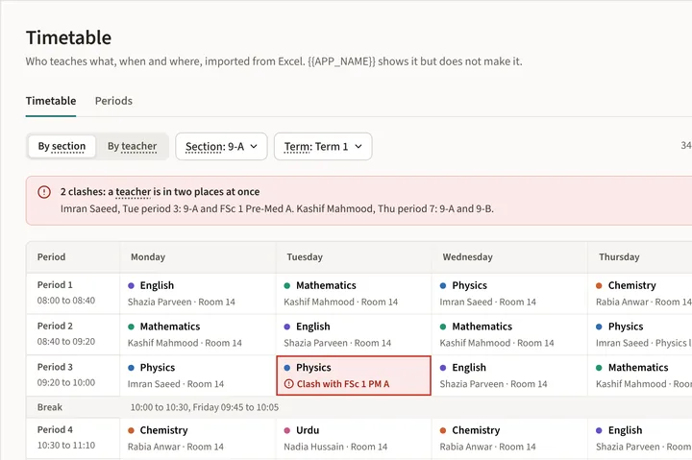The width and height of the screenshot is (692, 460).
Task: Select the Timetable tab
Action: tap(51, 101)
